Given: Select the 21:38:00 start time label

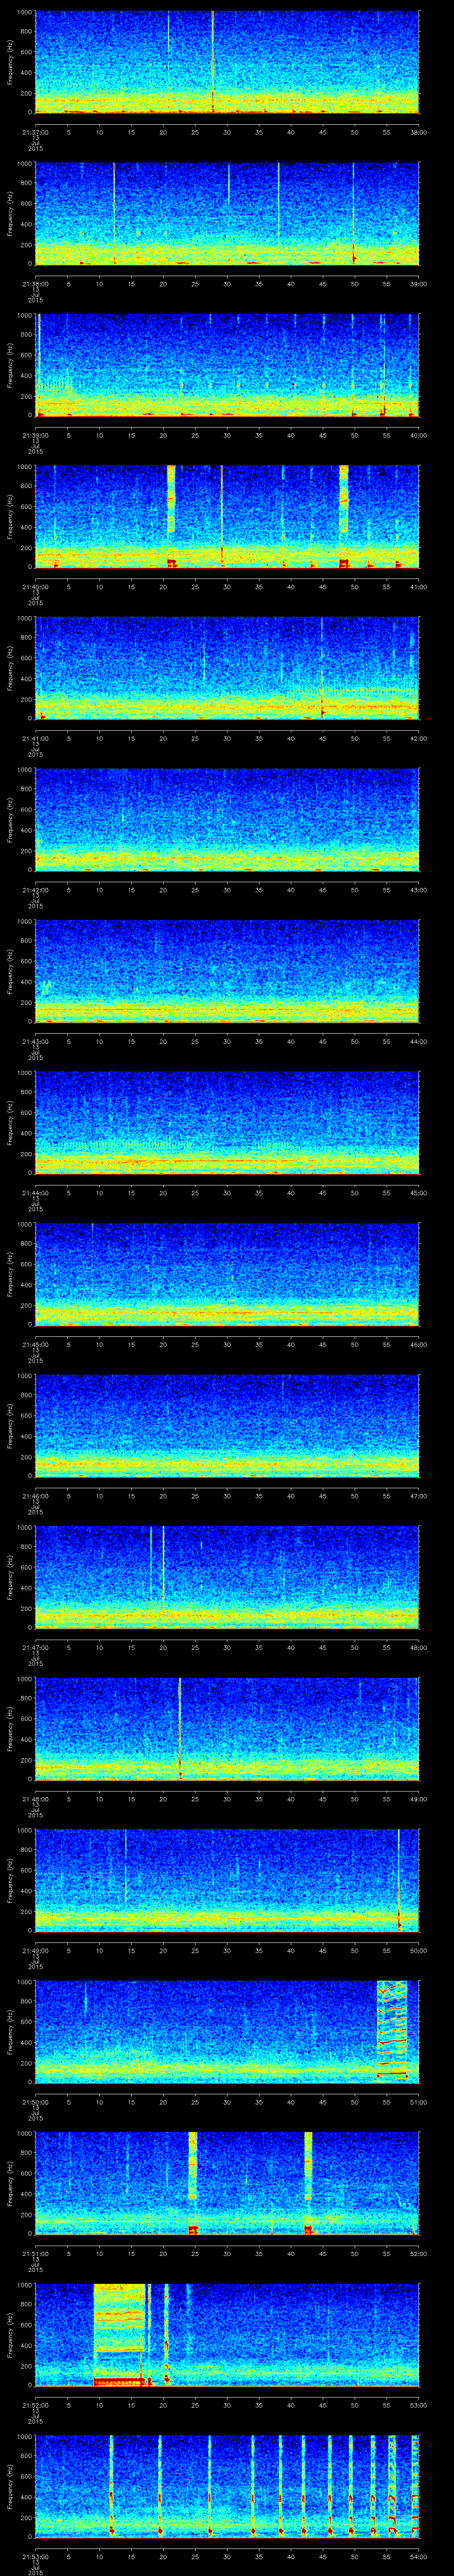Looking at the screenshot, I should [35, 284].
